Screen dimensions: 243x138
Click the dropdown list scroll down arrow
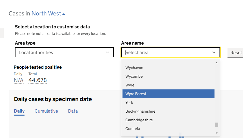click(x=216, y=133)
